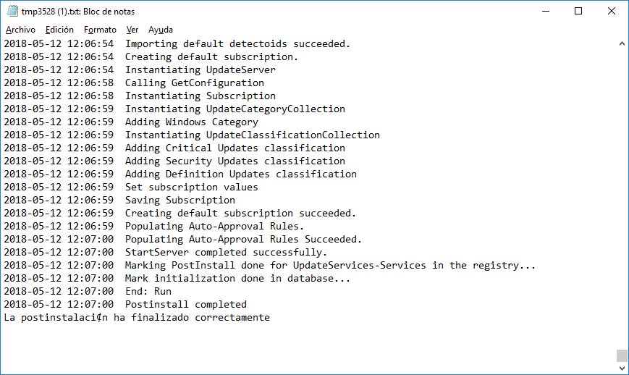
Task: Minimize the Bloc de notas window
Action: [544, 12]
